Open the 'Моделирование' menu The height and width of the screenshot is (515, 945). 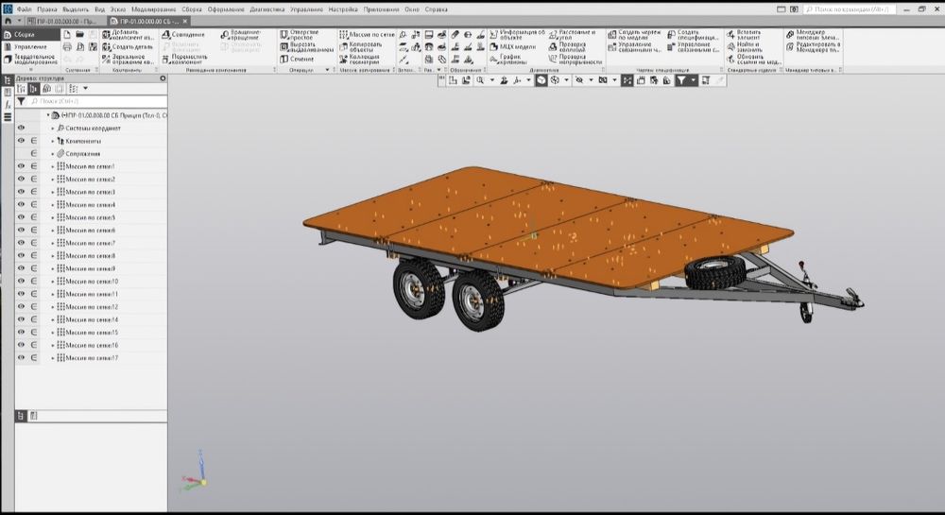click(x=154, y=9)
